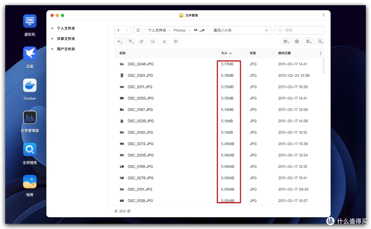Open the 相册 (Photo Album) app icon
The height and width of the screenshot is (229, 371).
pyautogui.click(x=30, y=182)
